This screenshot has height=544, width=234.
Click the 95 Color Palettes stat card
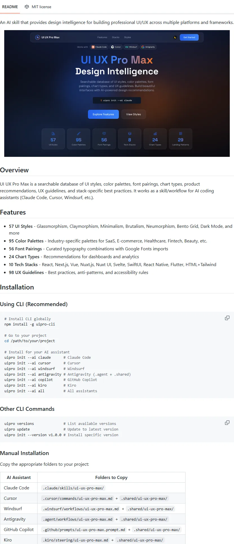[79, 139]
